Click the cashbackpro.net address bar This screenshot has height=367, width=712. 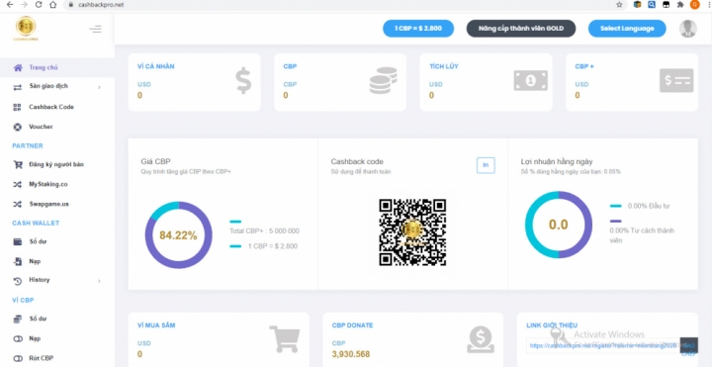click(345, 5)
